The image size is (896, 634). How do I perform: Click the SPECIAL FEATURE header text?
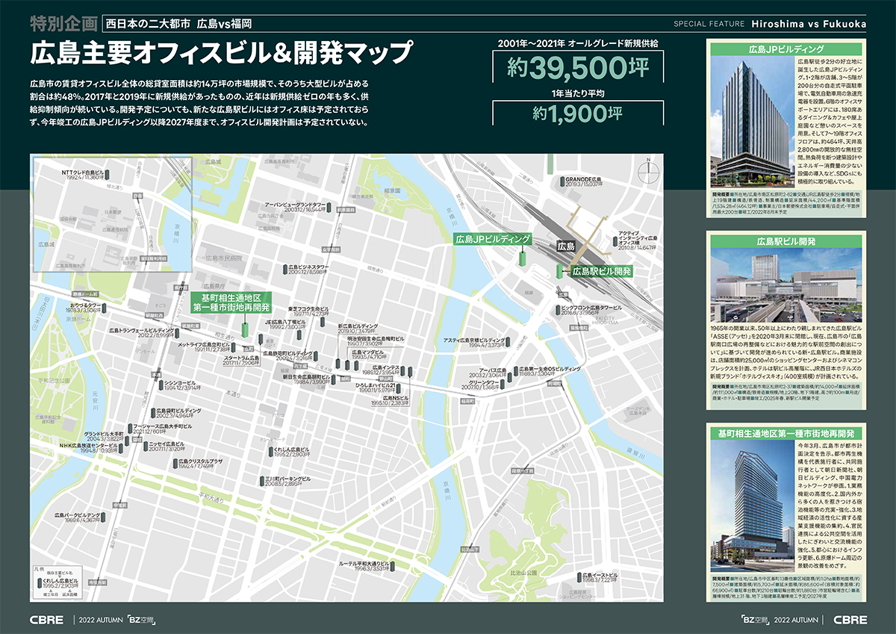click(709, 24)
